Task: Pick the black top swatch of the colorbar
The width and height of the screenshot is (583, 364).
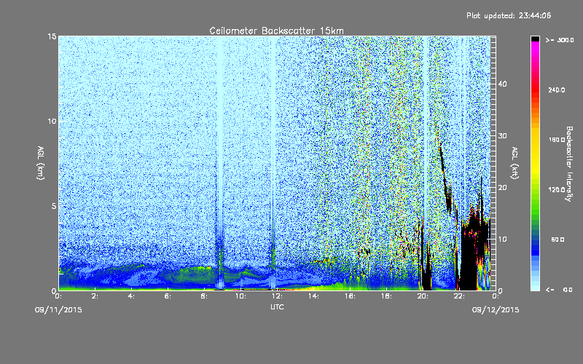Action: (535, 39)
